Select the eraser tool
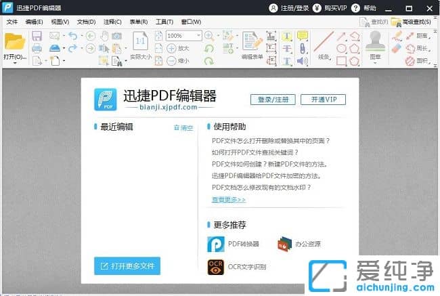The height and width of the screenshot is (296, 440). click(x=397, y=48)
